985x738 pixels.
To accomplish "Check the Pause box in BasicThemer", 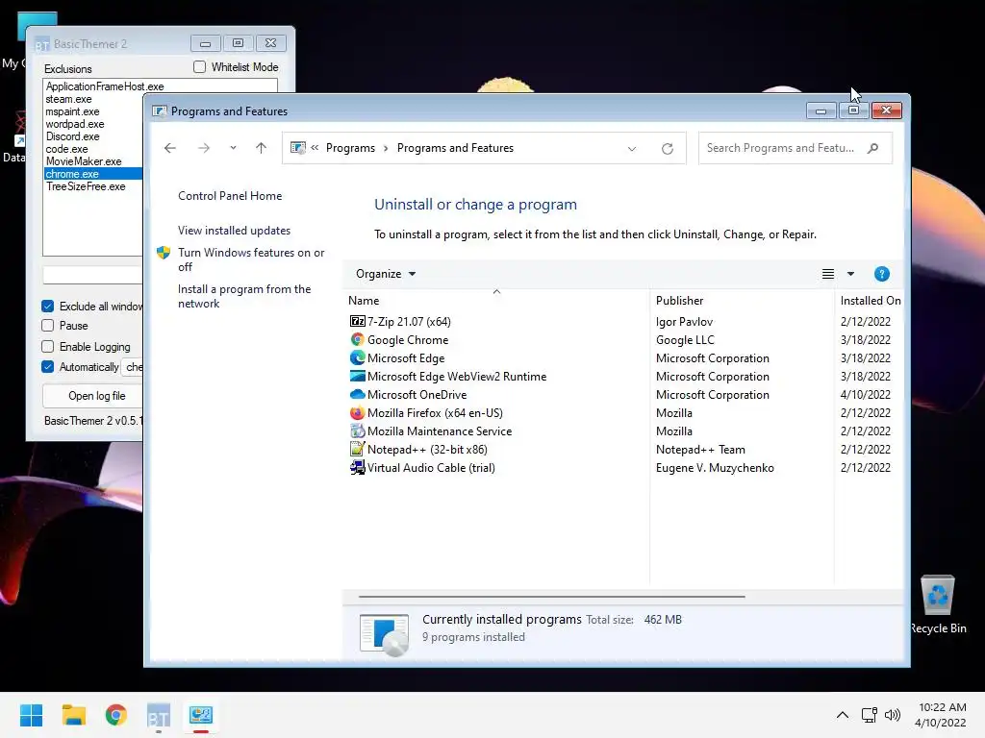I will pos(48,326).
